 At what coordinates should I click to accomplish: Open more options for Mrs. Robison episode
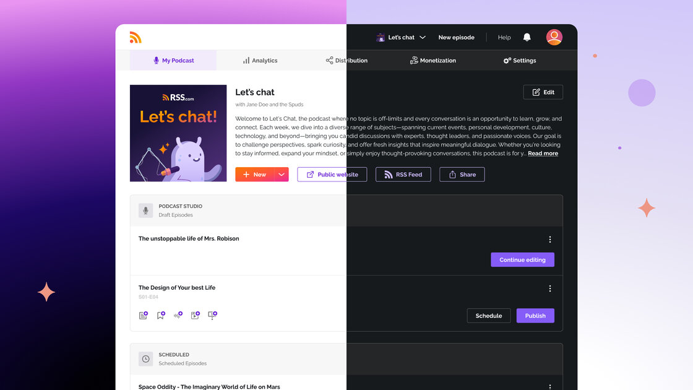tap(550, 239)
